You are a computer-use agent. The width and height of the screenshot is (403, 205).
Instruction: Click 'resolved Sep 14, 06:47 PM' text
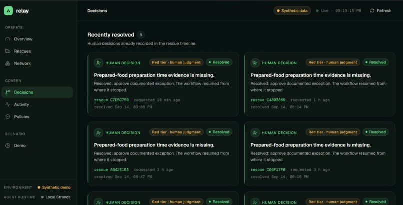point(123,177)
